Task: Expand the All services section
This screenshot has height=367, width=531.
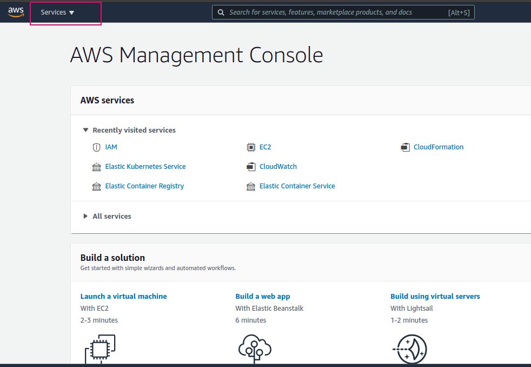Action: pos(85,216)
